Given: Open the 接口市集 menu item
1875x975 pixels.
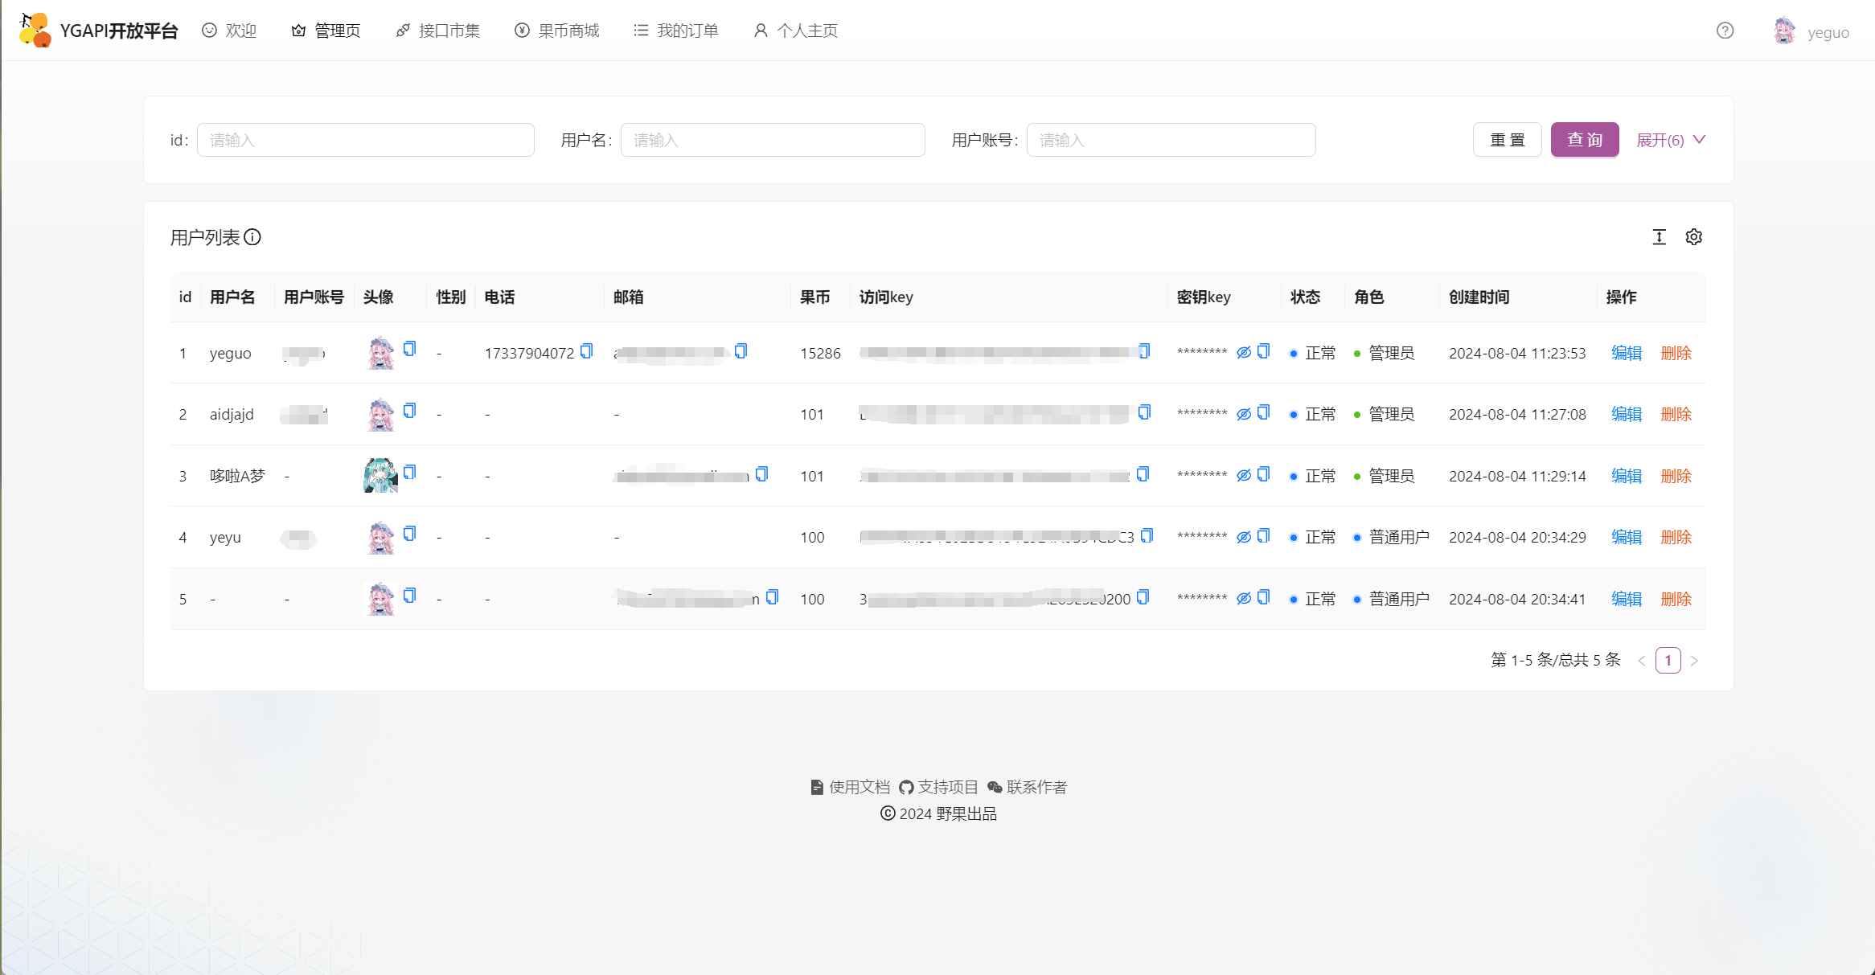Looking at the screenshot, I should (437, 30).
